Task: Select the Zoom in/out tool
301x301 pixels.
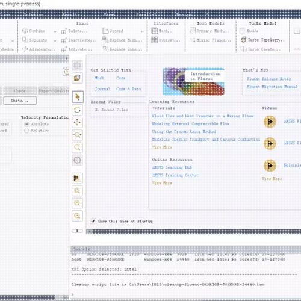Action: (x=78, y=135)
